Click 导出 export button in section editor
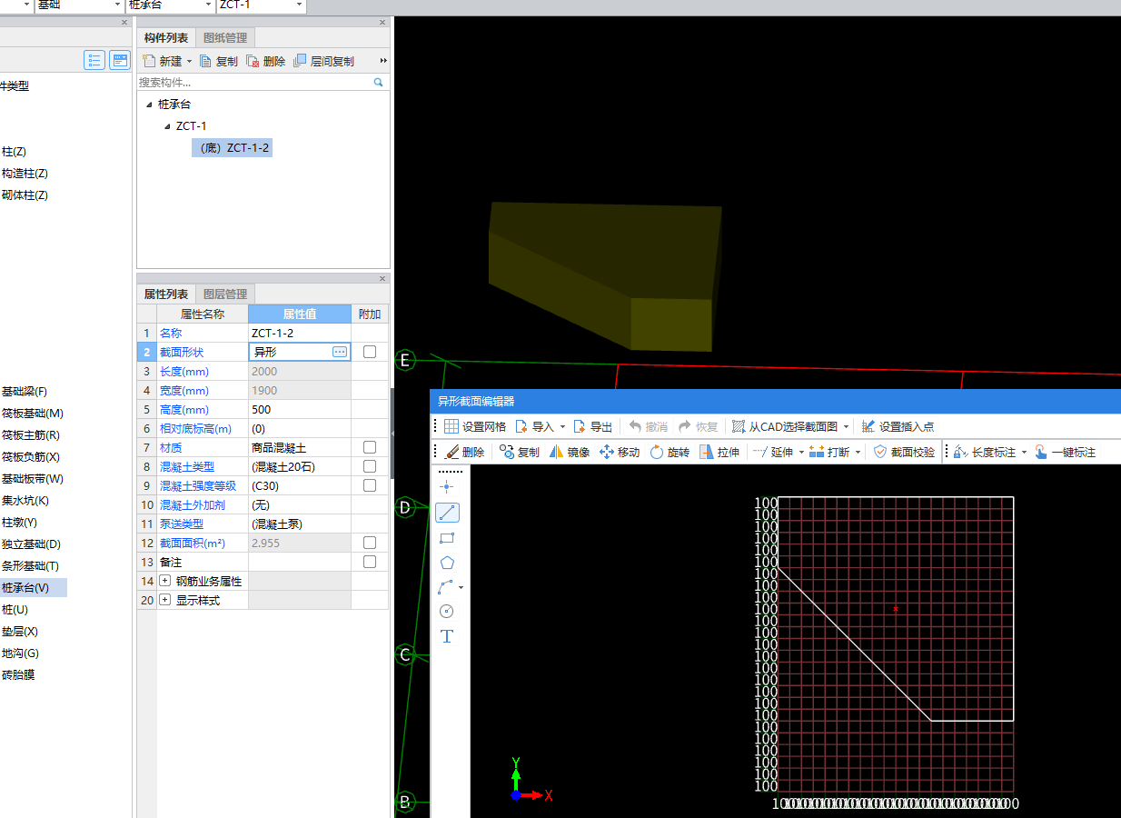Screen dimensions: 1121x818 [593, 426]
